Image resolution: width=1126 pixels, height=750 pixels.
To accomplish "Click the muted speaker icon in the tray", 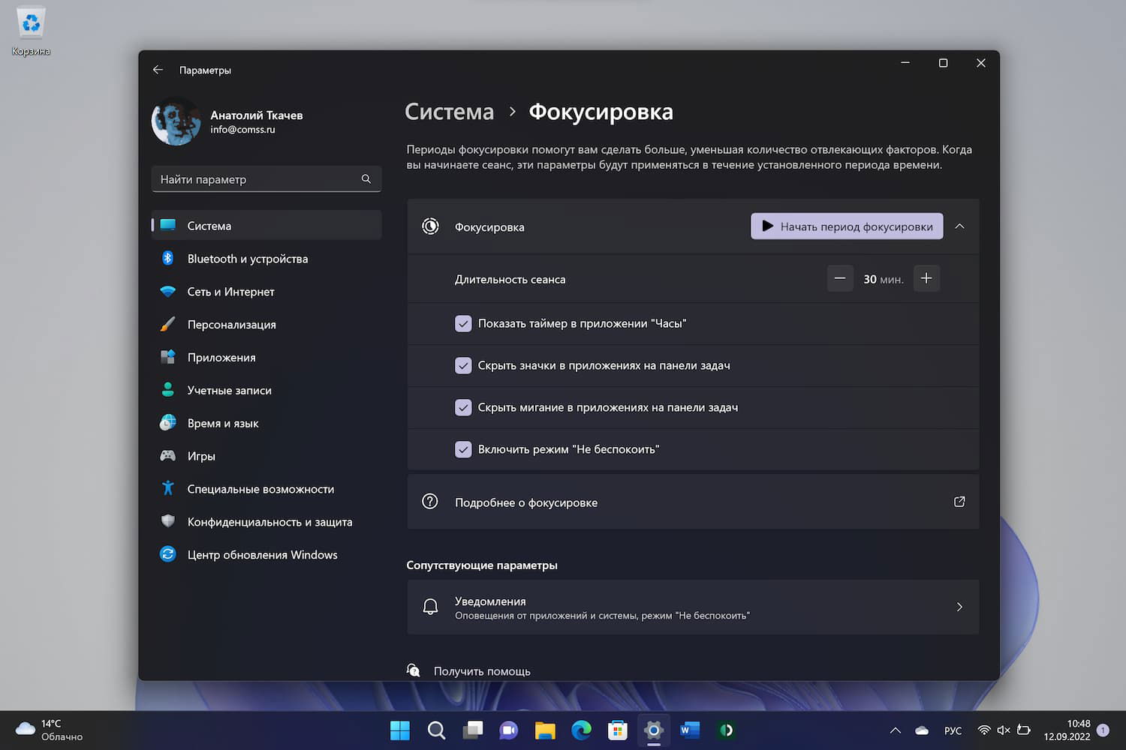I will [1004, 730].
